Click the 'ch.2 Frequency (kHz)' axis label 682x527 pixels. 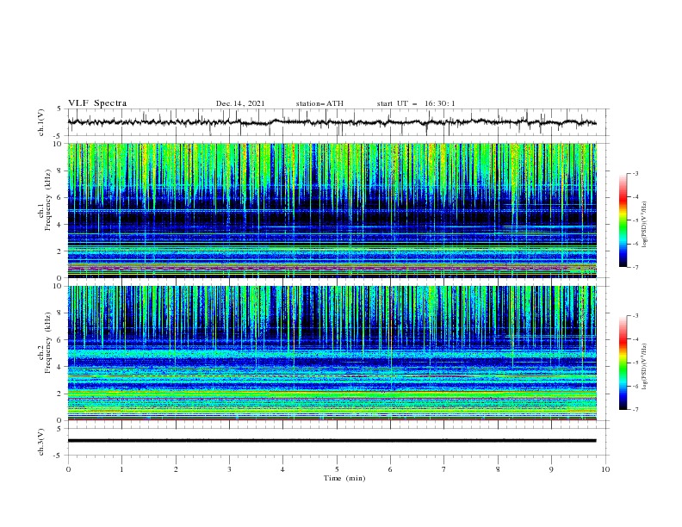click(45, 343)
